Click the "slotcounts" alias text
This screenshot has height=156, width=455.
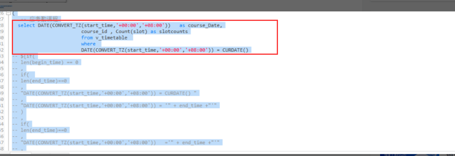(173, 31)
